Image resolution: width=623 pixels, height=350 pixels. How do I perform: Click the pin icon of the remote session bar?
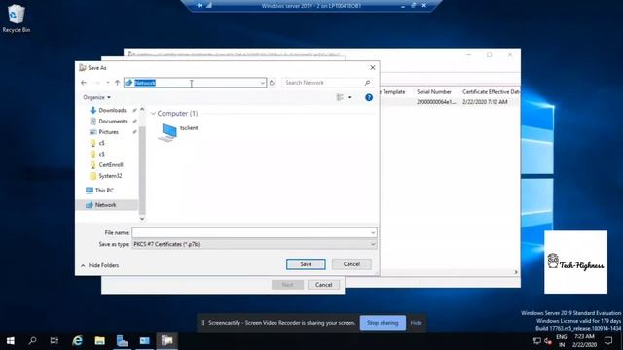coord(200,6)
